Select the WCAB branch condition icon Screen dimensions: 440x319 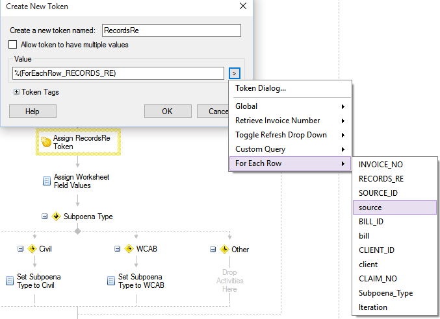click(x=129, y=249)
